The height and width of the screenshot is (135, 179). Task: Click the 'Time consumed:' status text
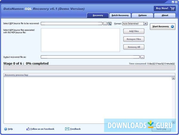click(138, 64)
